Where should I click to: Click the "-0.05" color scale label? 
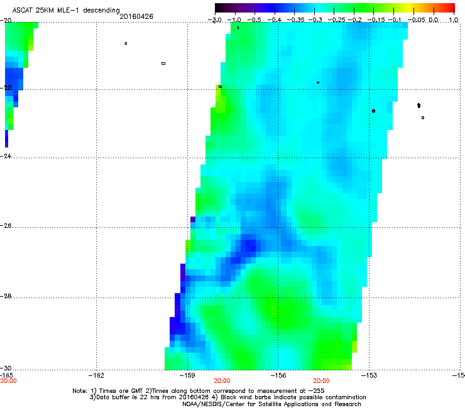coord(417,20)
